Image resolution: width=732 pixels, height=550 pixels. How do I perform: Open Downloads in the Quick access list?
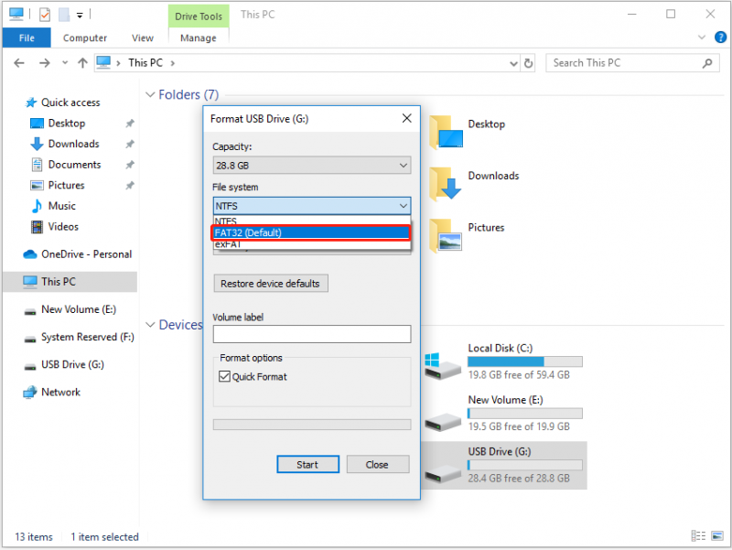(x=73, y=144)
